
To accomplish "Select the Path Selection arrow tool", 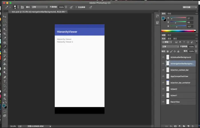I will tap(5, 86).
